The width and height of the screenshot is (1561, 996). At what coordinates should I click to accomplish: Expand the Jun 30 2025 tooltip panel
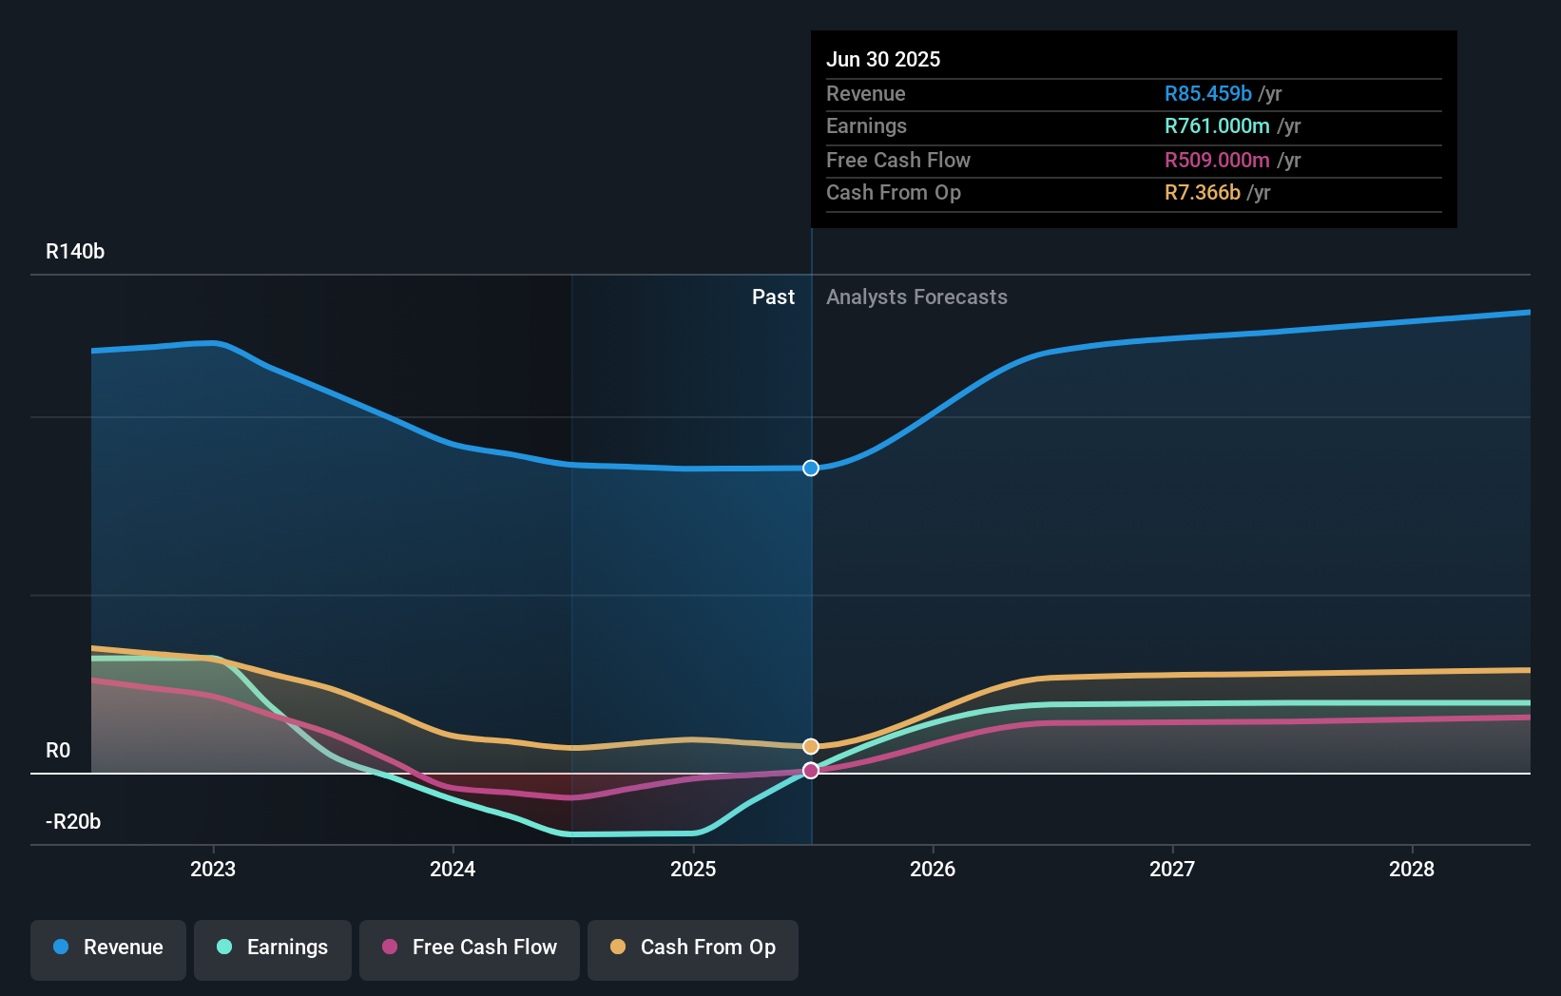[1133, 128]
